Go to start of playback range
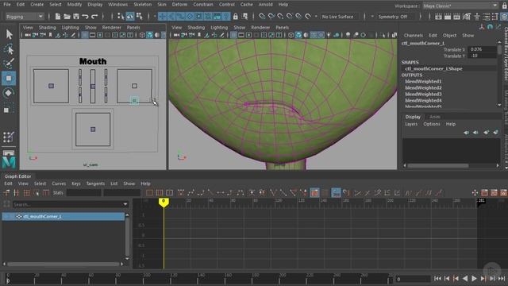 coord(437,279)
